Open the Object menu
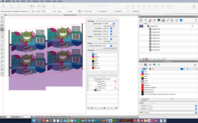The height and width of the screenshot is (123, 198). 23,1
